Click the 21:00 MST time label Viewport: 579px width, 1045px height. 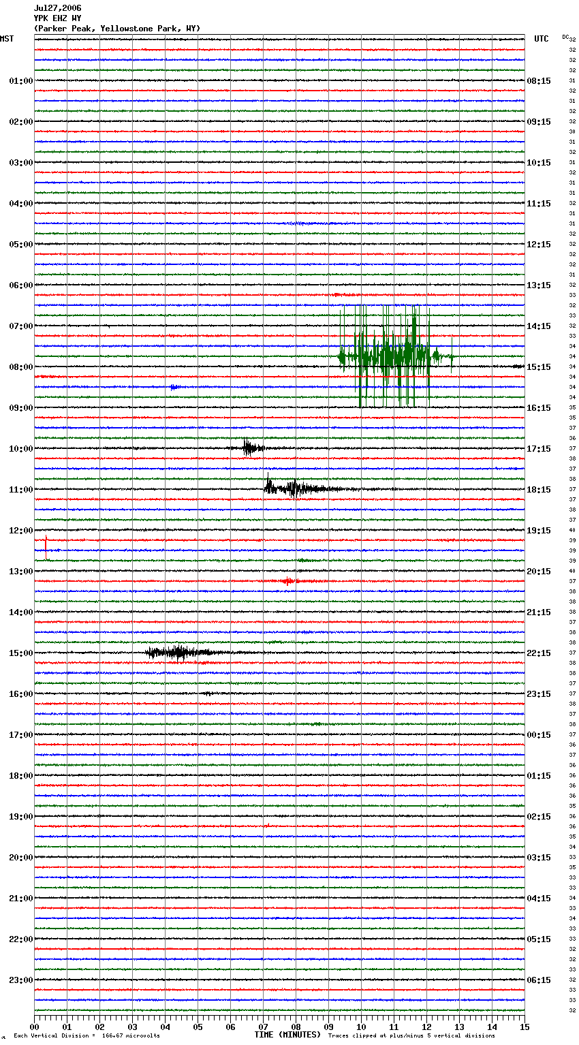coord(21,899)
